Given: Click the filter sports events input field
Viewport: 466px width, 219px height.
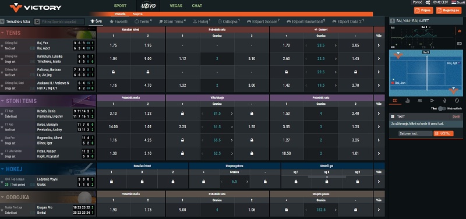Looking at the screenshot, I should tap(62, 22).
